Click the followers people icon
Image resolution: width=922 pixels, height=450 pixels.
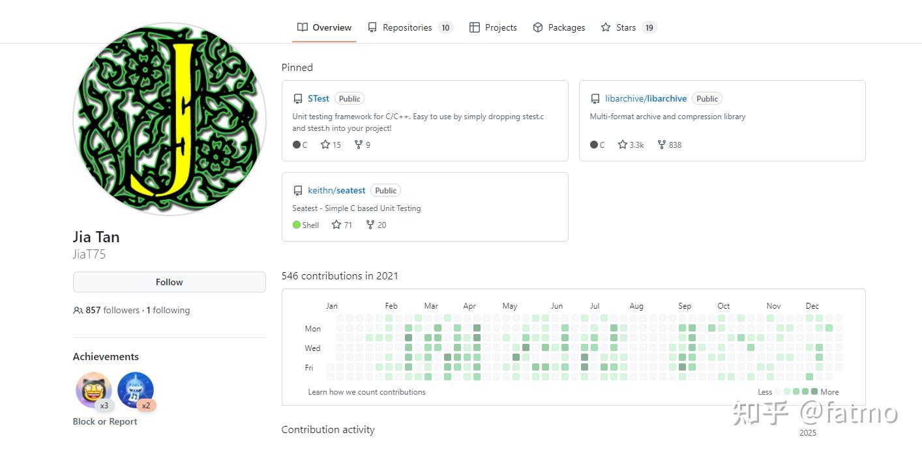pyautogui.click(x=78, y=311)
